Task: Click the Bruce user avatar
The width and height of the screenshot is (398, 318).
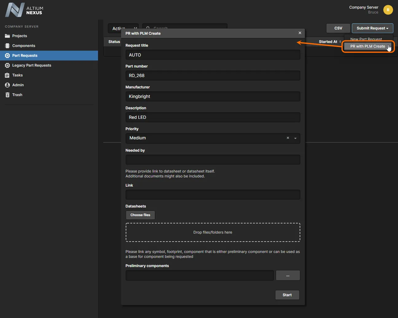Action: 388,10
